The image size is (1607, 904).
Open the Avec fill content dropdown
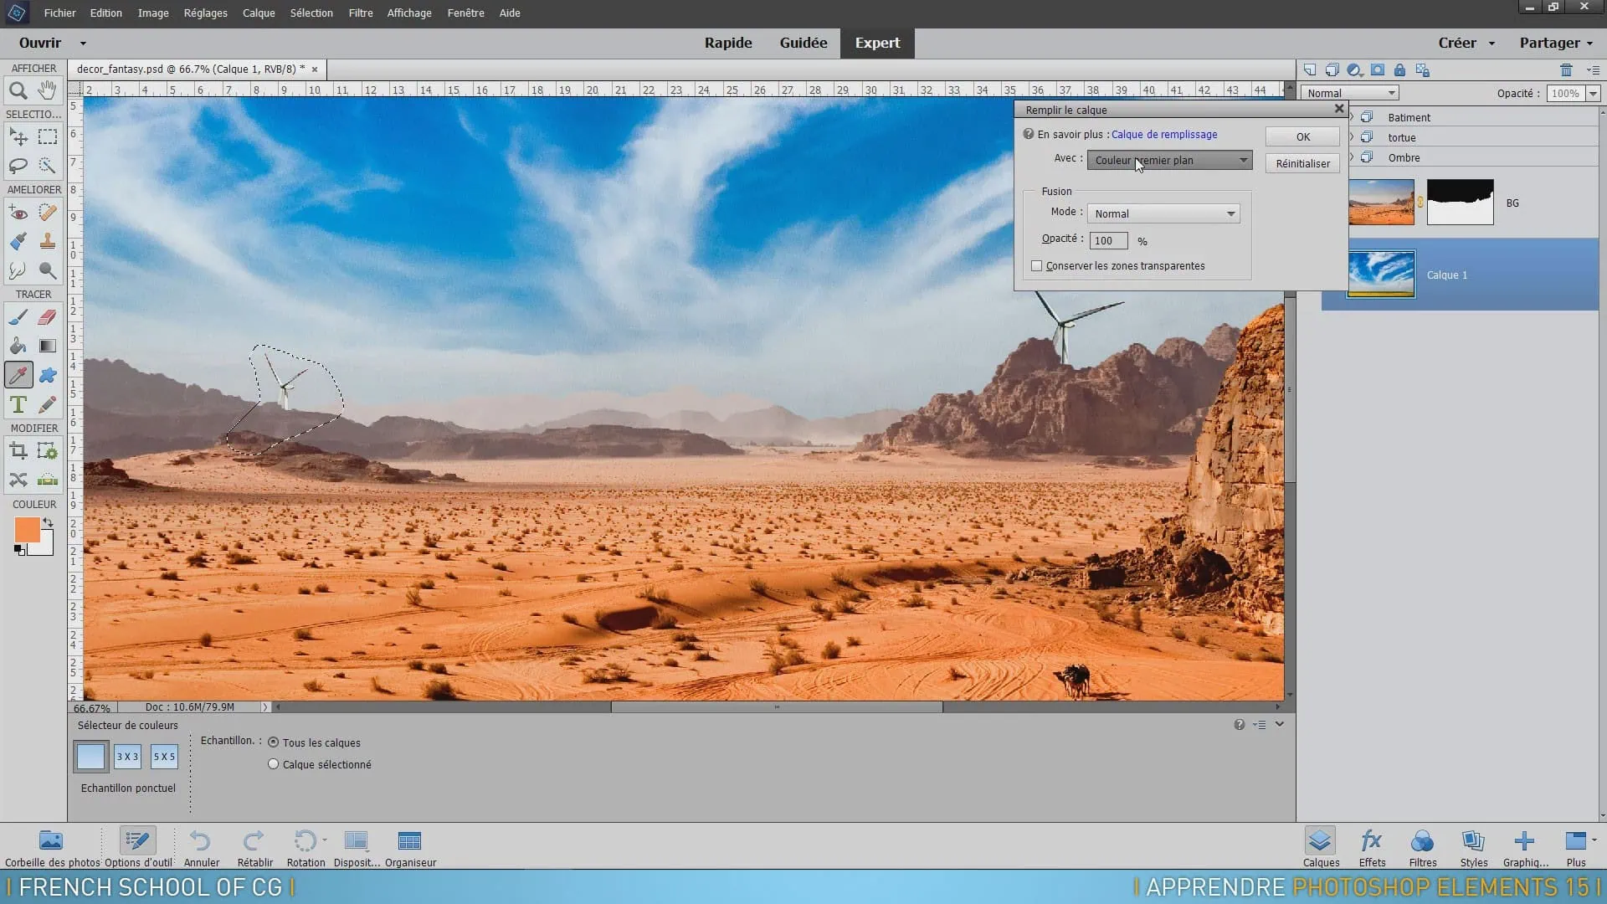(x=1169, y=161)
